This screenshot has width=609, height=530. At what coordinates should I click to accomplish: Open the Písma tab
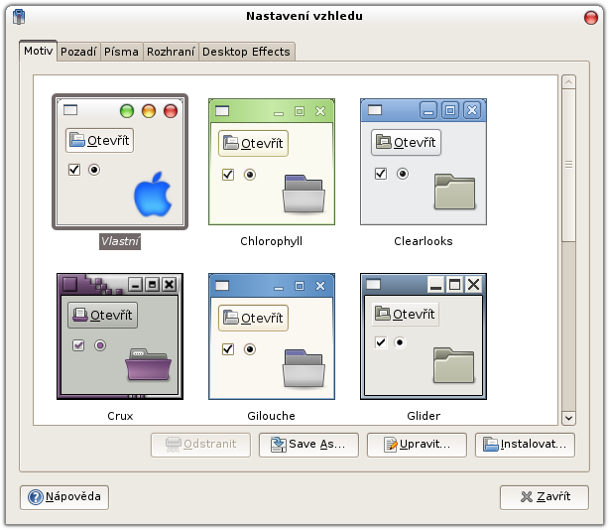121,52
